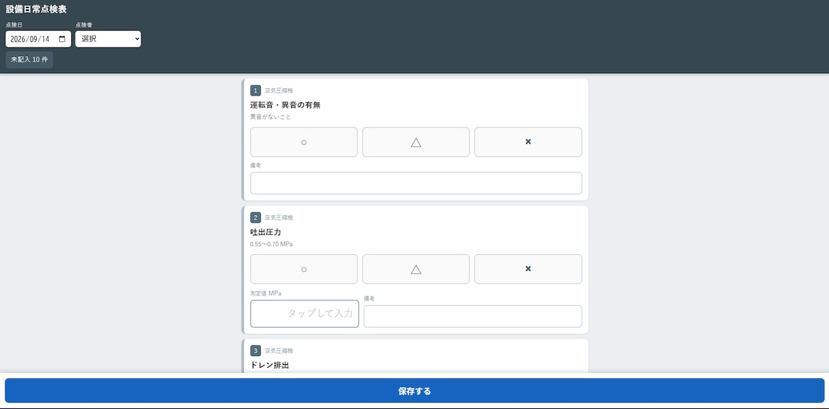This screenshot has height=409, width=829.
Task: Click the item number 1 badge
Action: (x=255, y=90)
